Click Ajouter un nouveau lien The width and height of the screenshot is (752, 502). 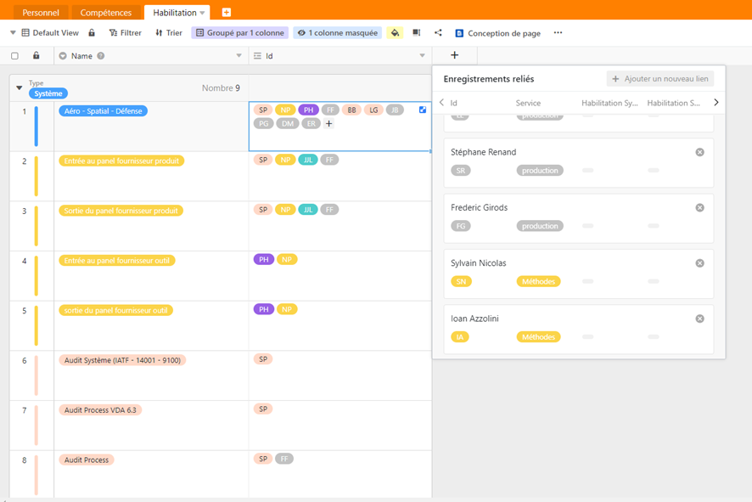coord(662,78)
